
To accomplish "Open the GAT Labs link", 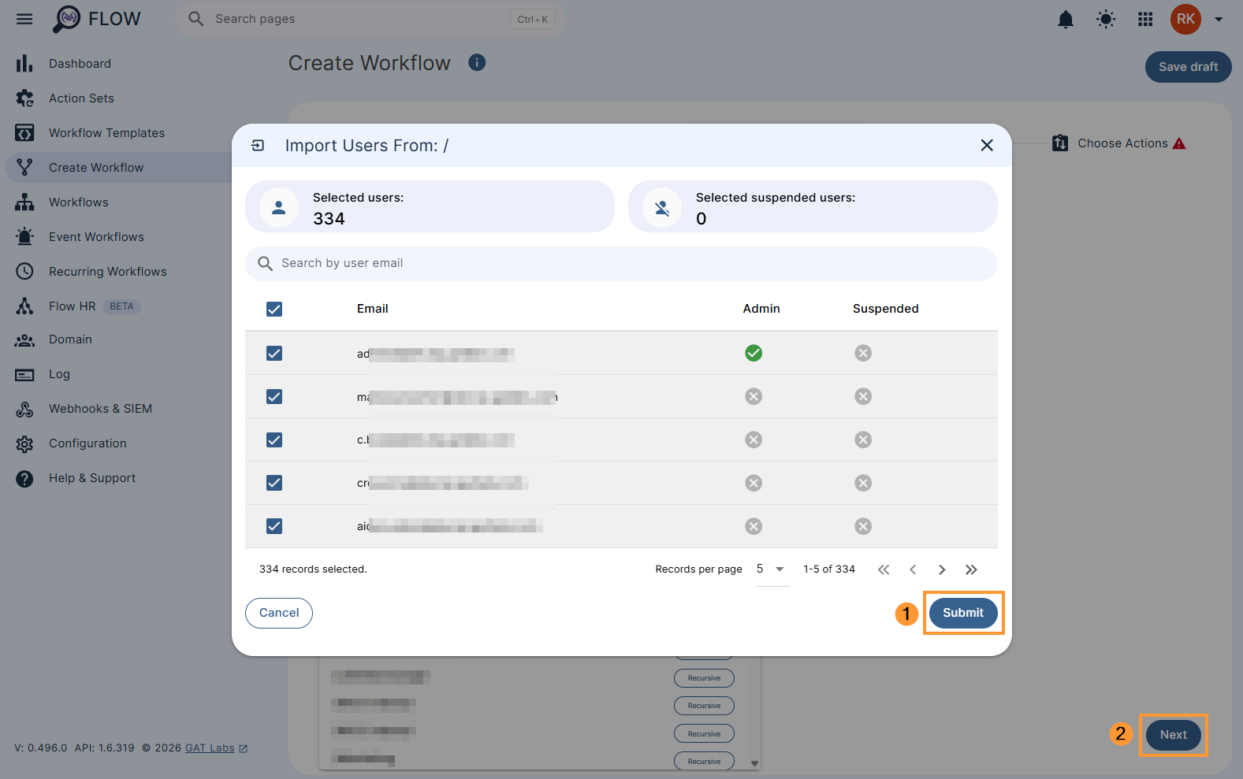I will click(210, 748).
